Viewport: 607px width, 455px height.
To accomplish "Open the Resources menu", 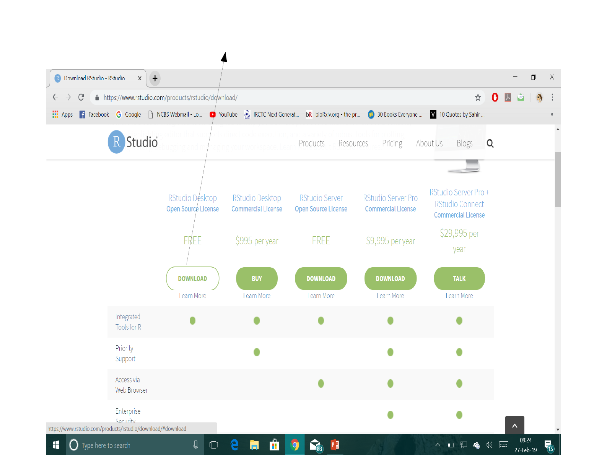I will click(x=353, y=143).
